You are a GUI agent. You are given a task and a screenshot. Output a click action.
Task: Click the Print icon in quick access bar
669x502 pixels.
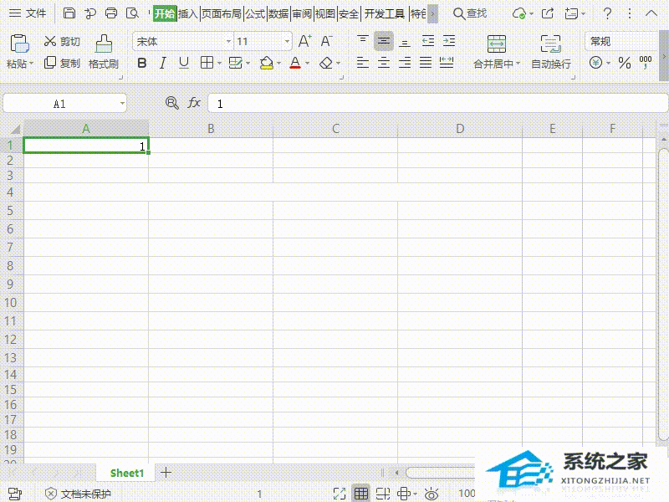tap(111, 13)
